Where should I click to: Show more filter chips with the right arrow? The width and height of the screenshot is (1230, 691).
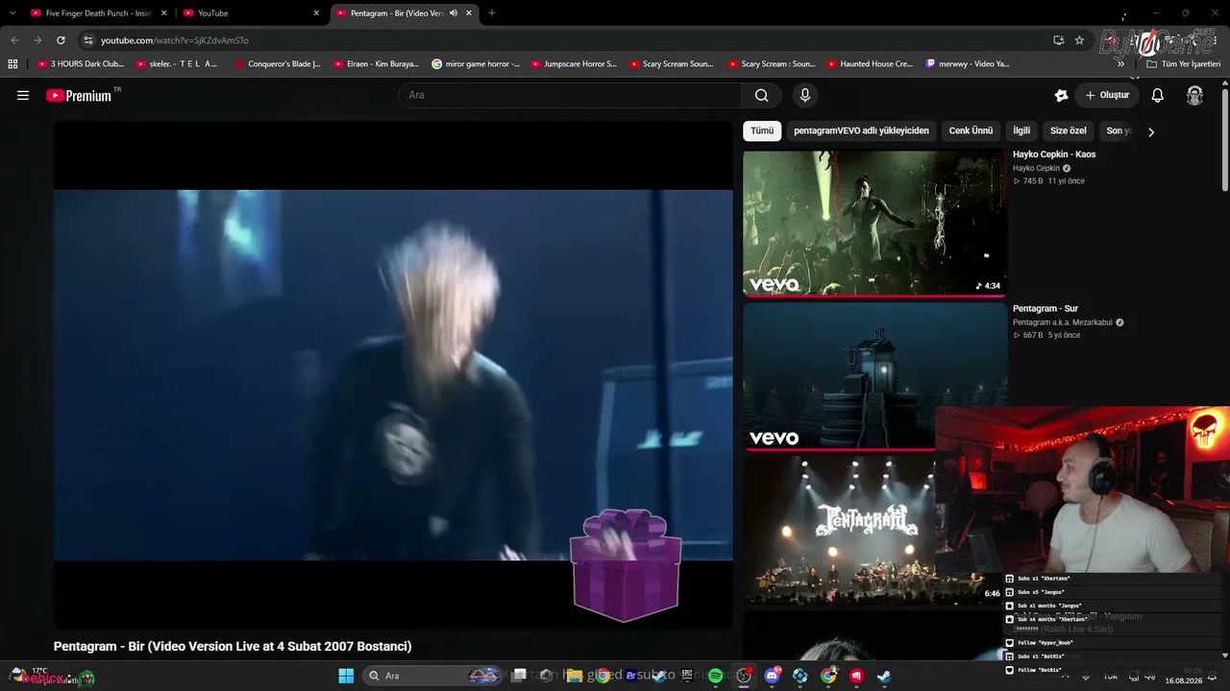point(1151,131)
